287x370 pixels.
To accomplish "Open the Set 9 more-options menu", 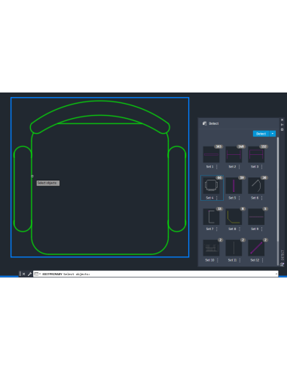I will (x=262, y=229).
